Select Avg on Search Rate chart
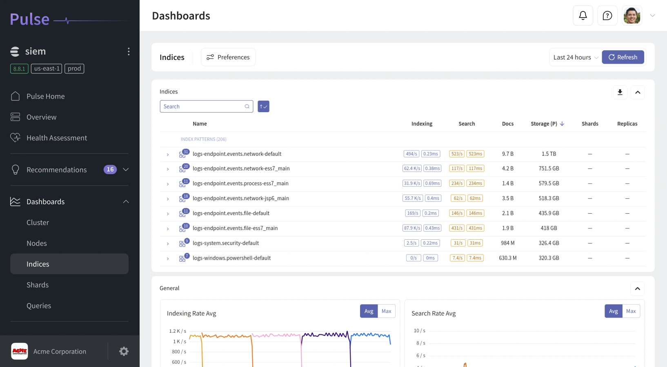 pyautogui.click(x=613, y=311)
